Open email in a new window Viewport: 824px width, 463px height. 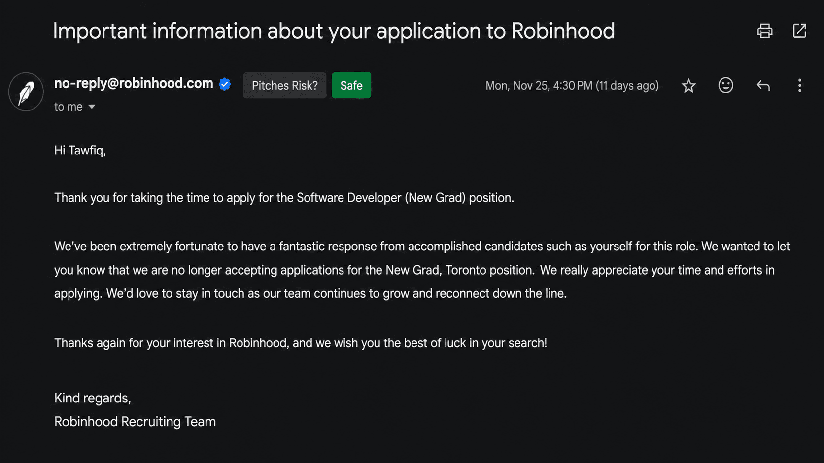[799, 31]
